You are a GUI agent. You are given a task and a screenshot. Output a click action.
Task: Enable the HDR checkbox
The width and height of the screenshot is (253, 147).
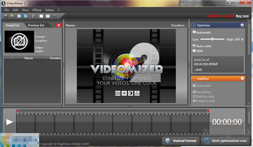point(194,51)
